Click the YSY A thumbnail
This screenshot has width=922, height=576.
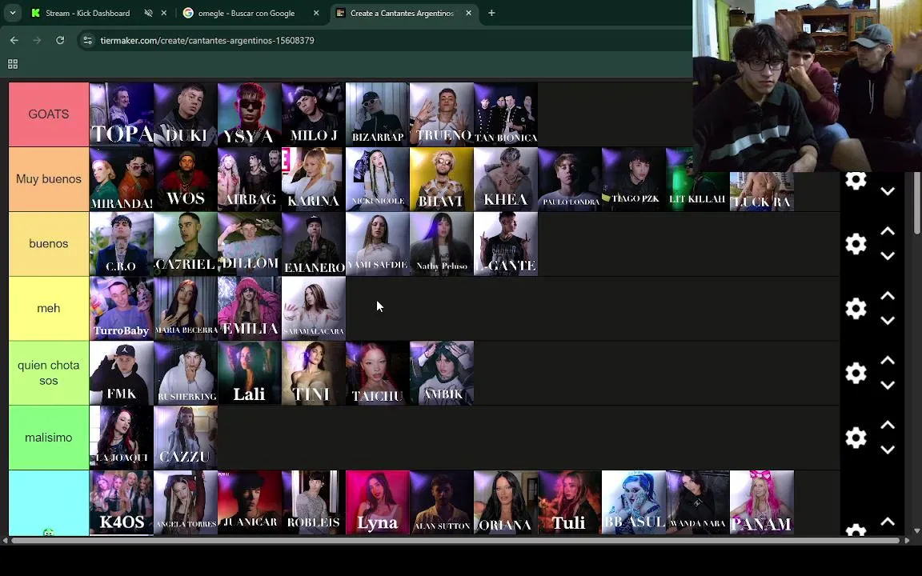pyautogui.click(x=250, y=114)
